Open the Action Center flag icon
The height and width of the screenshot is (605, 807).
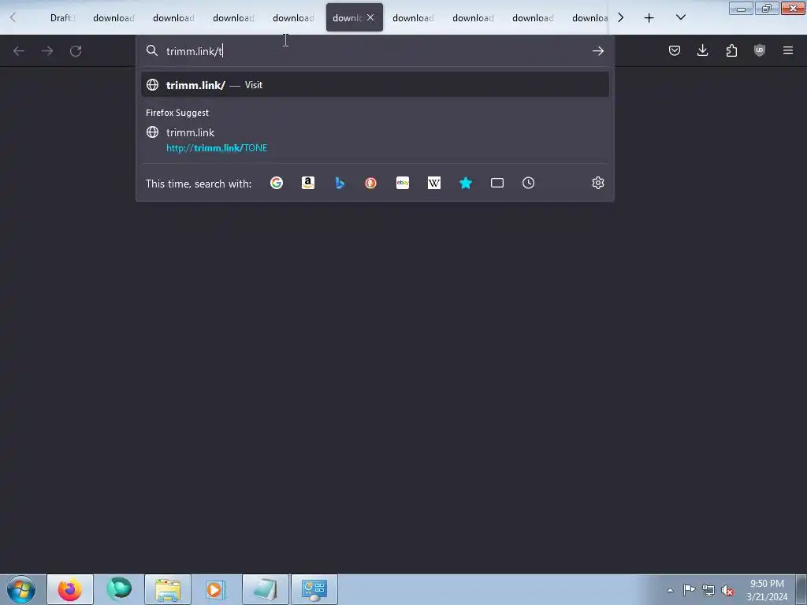point(689,589)
